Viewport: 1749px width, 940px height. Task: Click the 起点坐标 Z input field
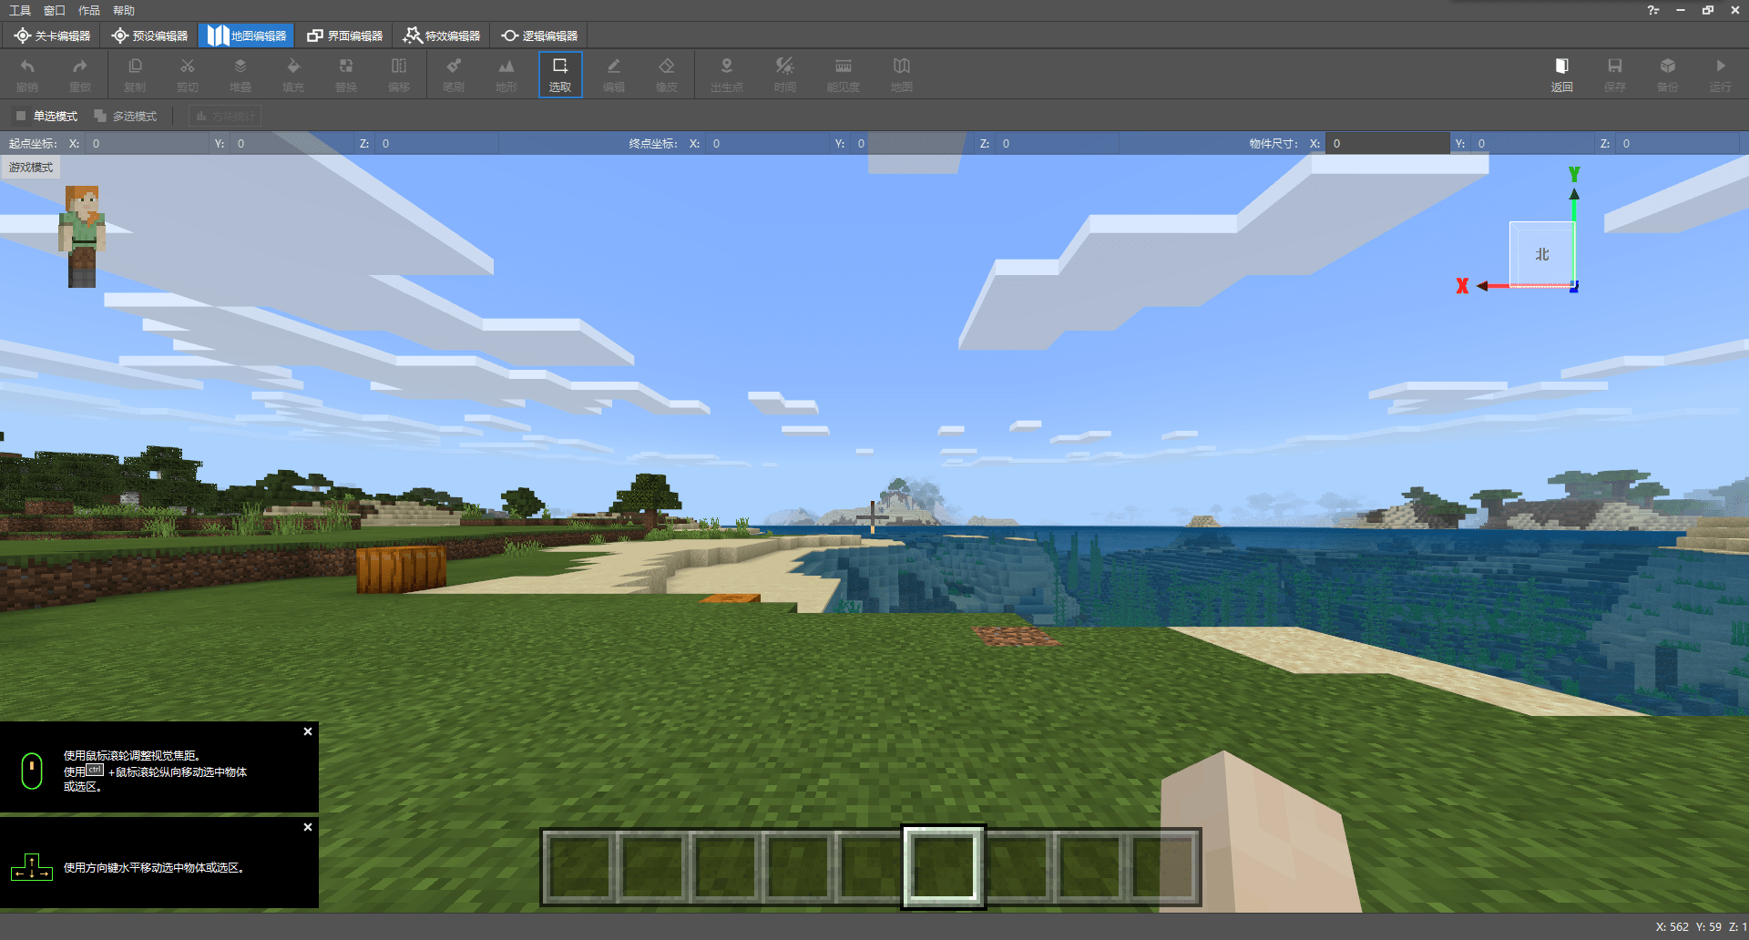(437, 143)
